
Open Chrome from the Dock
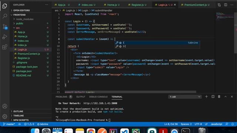click(91, 130)
